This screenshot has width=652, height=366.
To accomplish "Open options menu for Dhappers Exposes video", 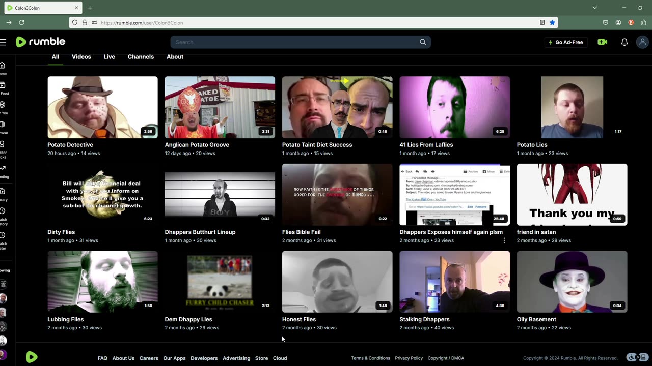I will [504, 240].
